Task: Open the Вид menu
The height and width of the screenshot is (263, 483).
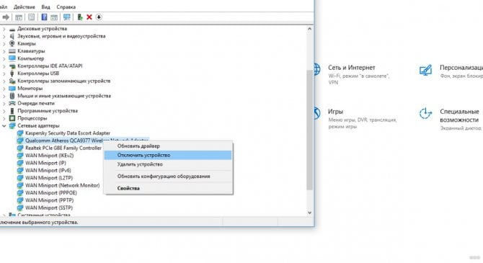Action: (x=45, y=6)
